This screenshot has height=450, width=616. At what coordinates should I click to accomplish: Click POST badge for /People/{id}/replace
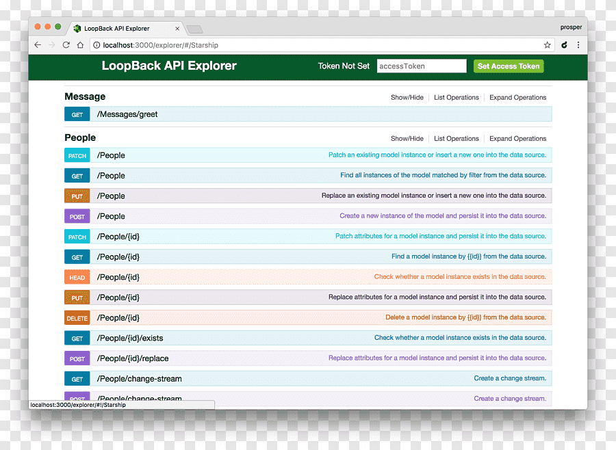(x=77, y=358)
